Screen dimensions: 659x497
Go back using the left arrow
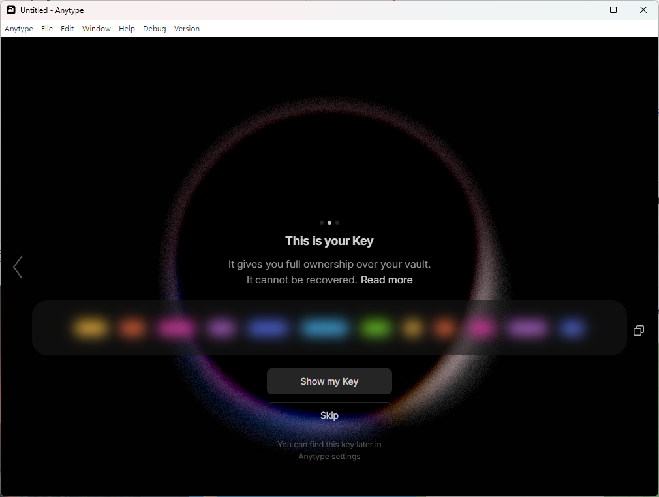coord(18,267)
